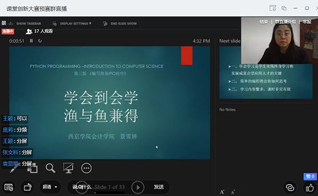Advance to next slide with play arrow
318x196 pixels.
point(138,188)
